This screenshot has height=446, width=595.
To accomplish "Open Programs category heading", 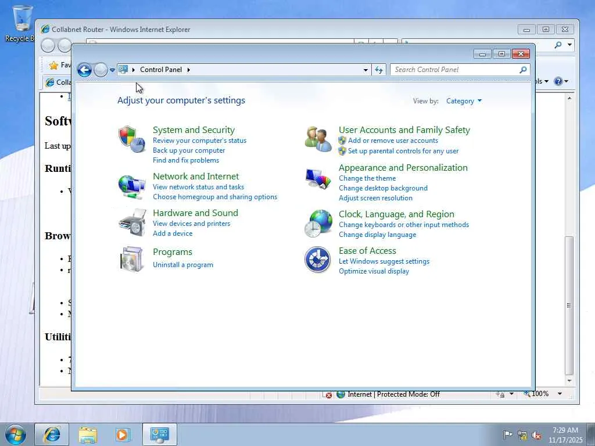I will pyautogui.click(x=172, y=252).
